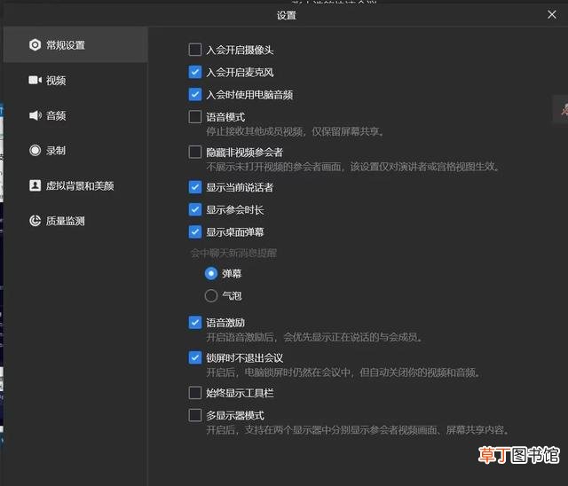Screen dimensions: 568x486
Task: Uncheck 显示桌面弹幕 checkbox
Action: tap(195, 232)
